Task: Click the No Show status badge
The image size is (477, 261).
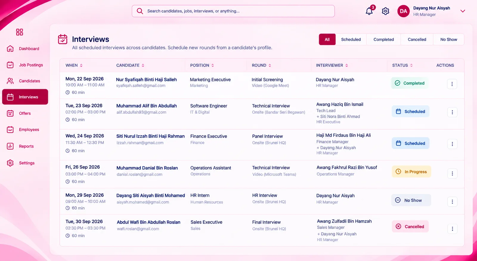Action: (411, 200)
